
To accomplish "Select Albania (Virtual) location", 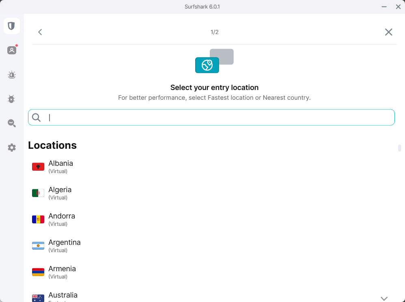I will point(211,167).
